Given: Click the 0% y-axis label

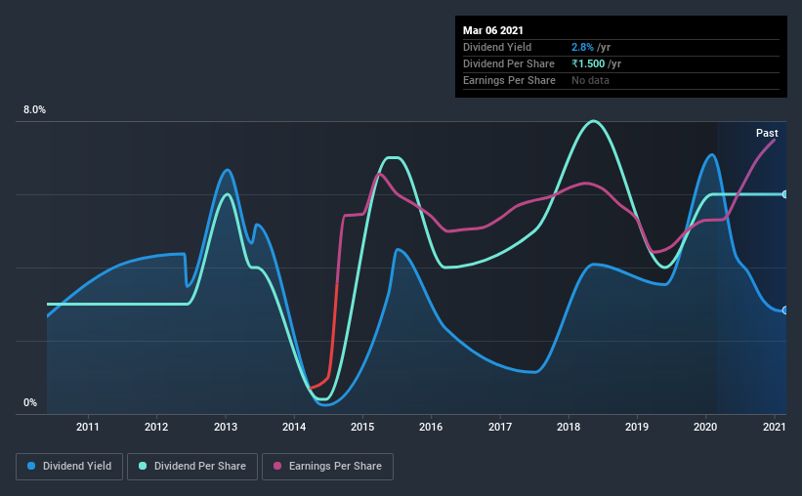Looking at the screenshot, I should coord(30,403).
